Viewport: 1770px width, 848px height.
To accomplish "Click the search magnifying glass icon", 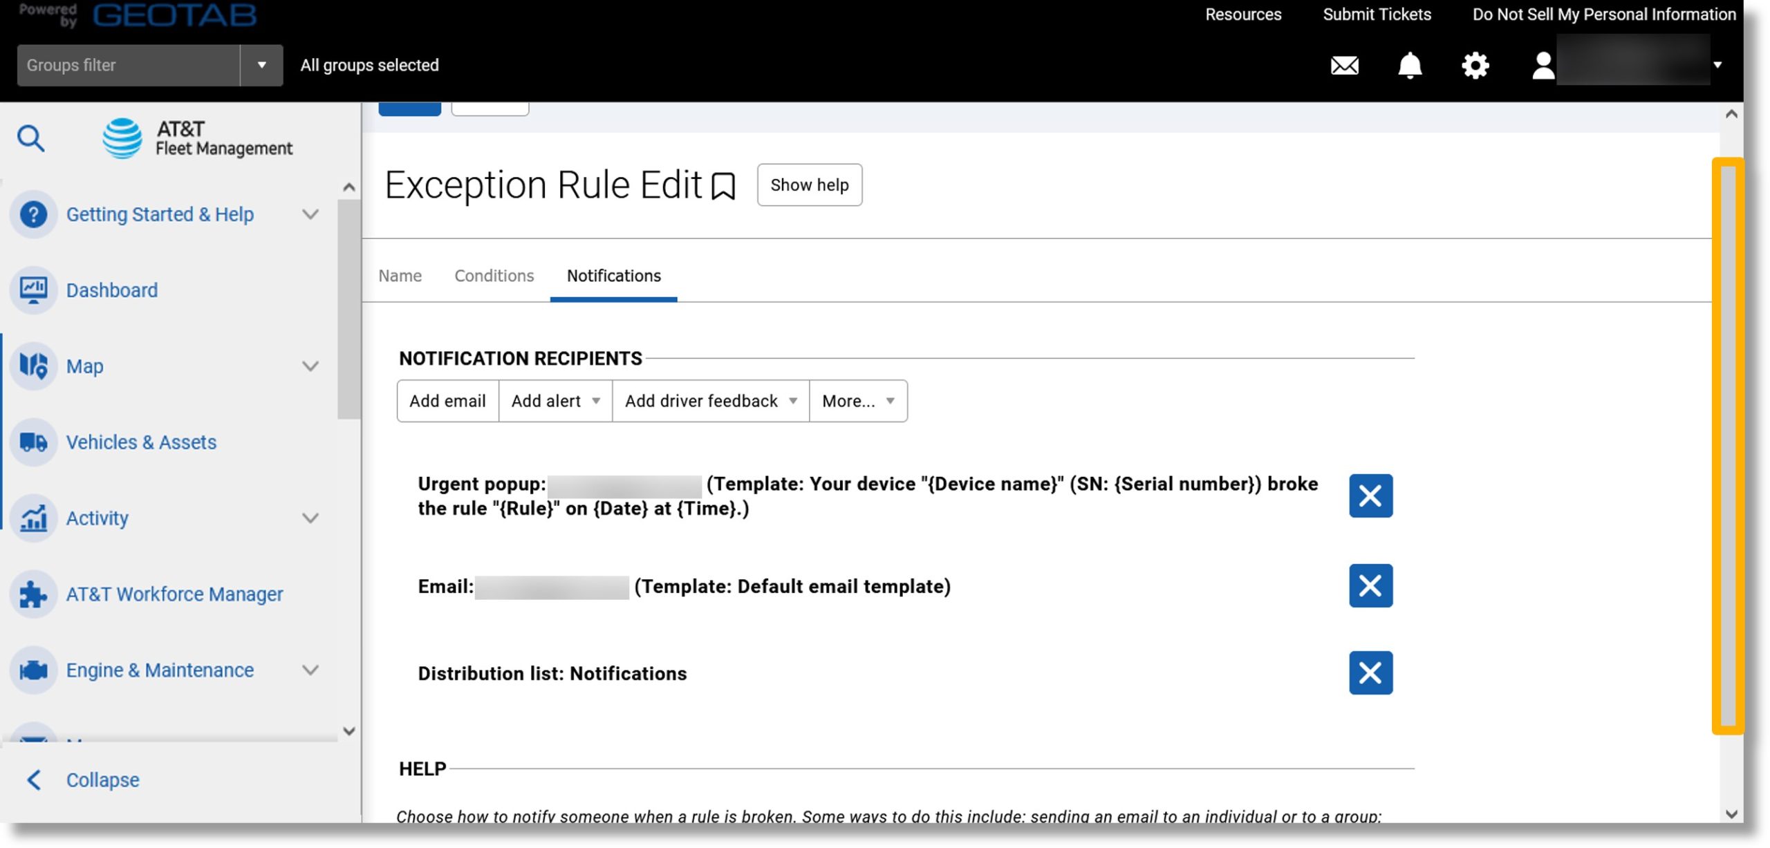I will [x=30, y=138].
